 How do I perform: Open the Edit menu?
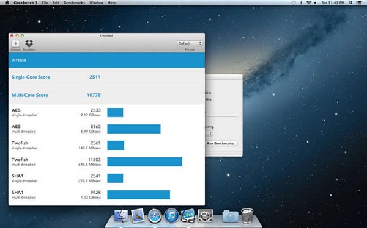point(56,3)
